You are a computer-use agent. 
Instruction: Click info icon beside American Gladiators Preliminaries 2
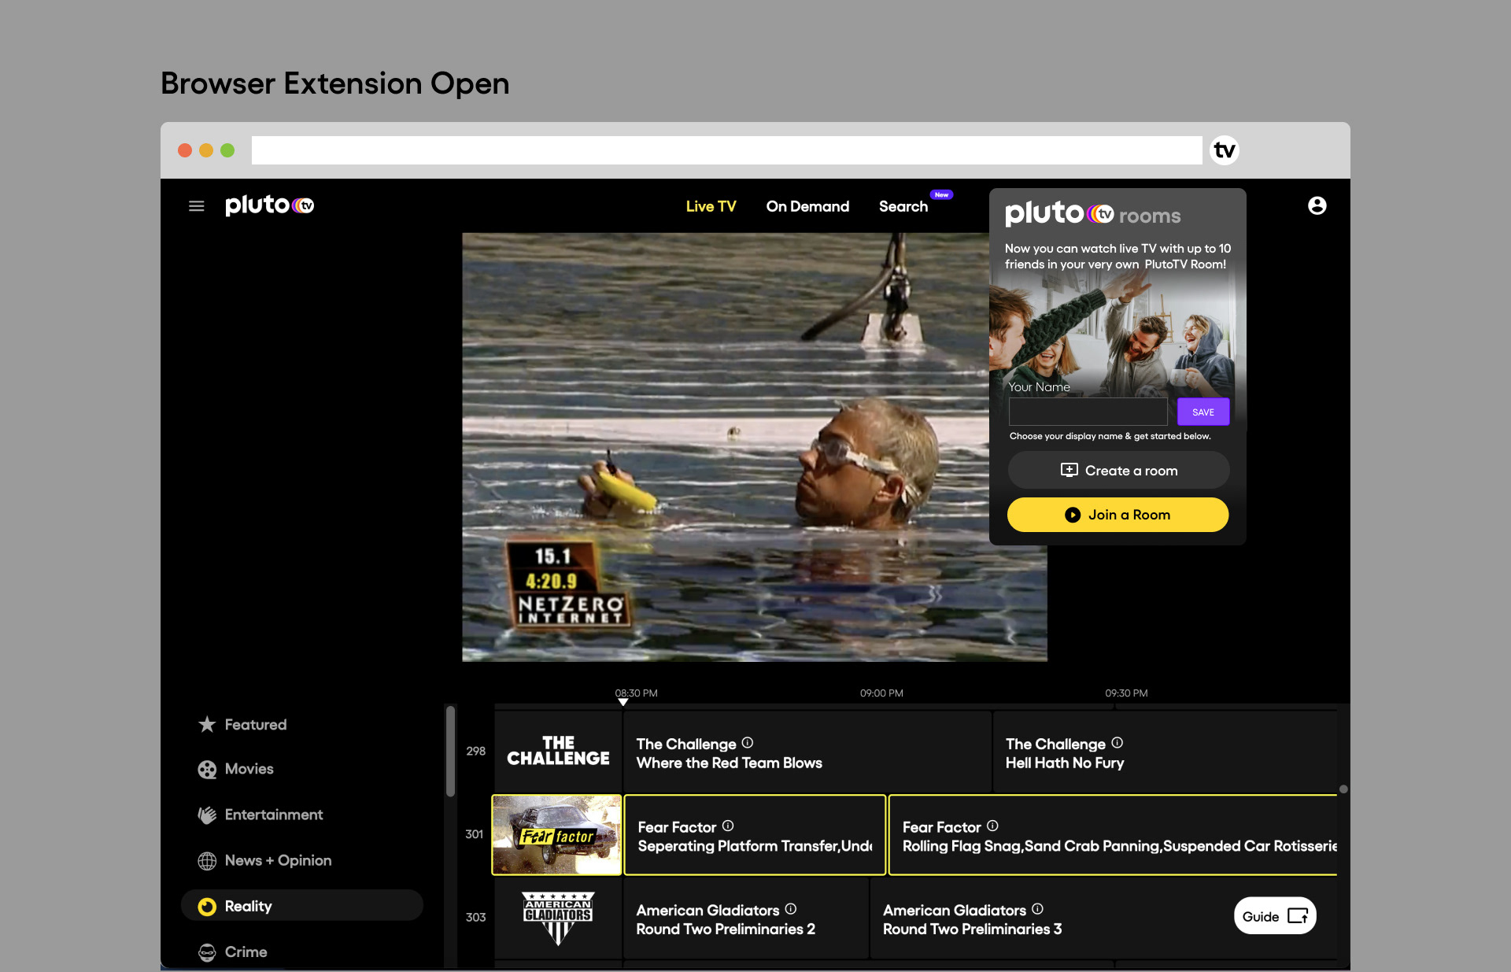click(x=791, y=909)
